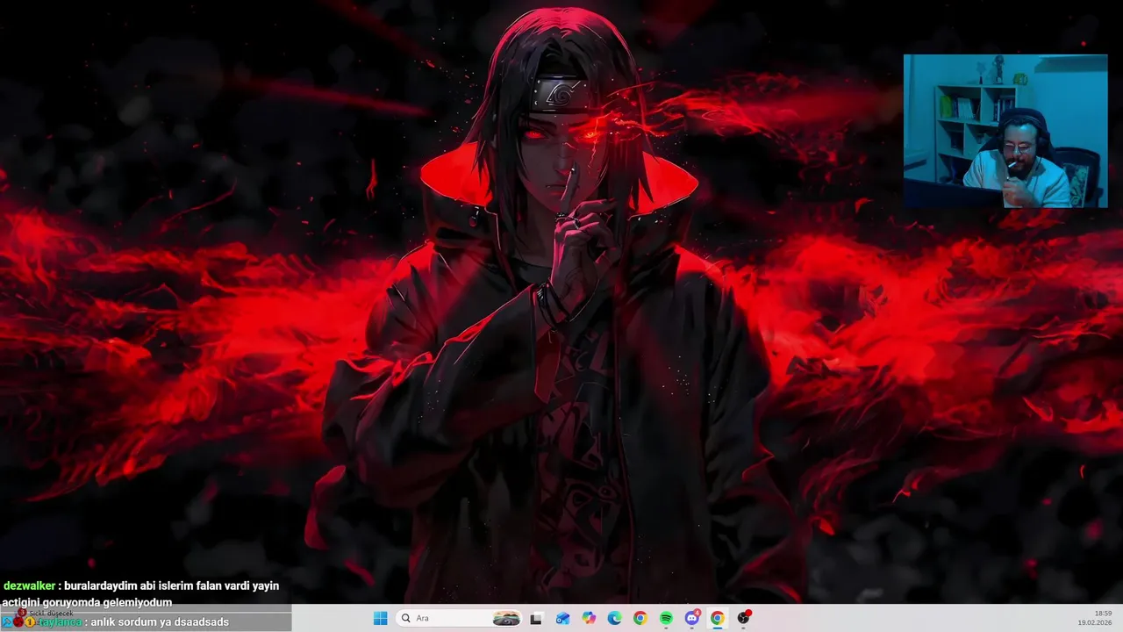Open the Outlook app in taskbar
This screenshot has width=1123, height=632.
[562, 618]
